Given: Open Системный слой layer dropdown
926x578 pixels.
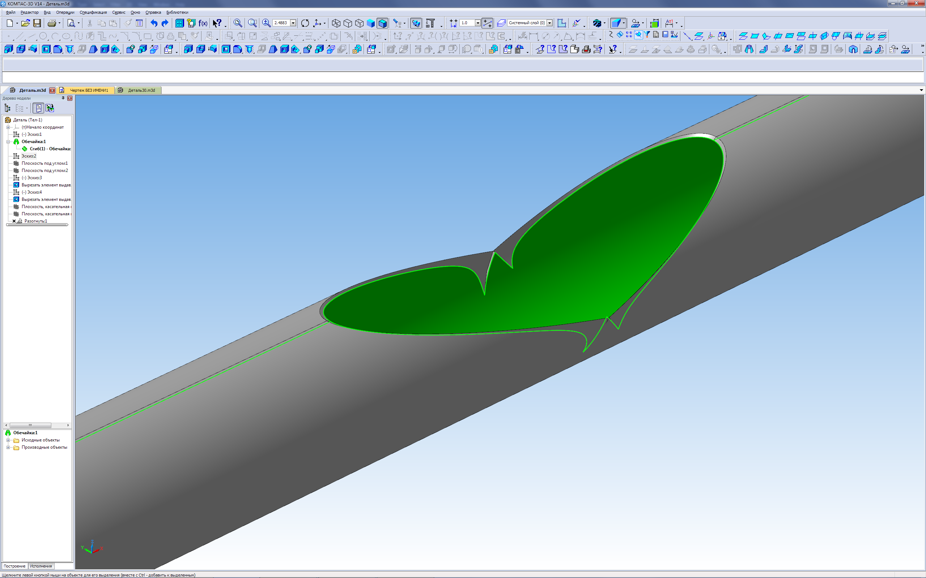Looking at the screenshot, I should 549,23.
